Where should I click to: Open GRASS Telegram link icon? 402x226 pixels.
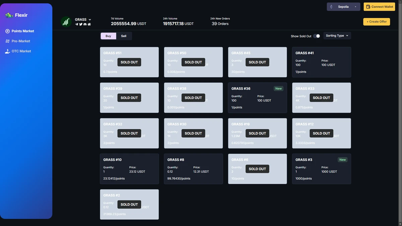click(77, 24)
